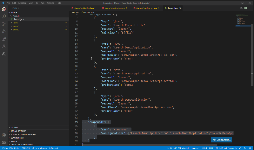Screen dimensions: 254x150
Task: Expand the demo1 folder
Action: 38,26
